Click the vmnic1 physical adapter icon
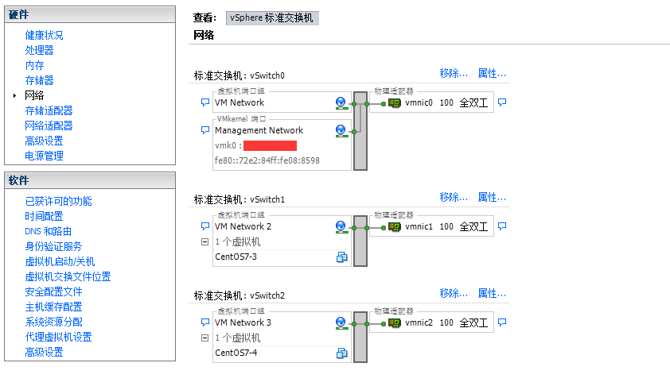 coord(394,226)
